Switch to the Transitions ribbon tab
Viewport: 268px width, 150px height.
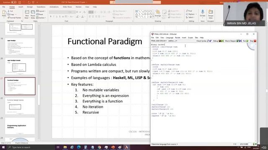pyautogui.click(x=41, y=7)
